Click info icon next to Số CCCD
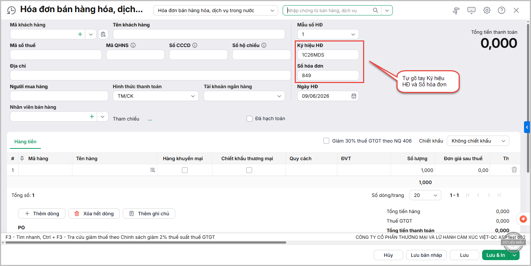 click(195, 45)
